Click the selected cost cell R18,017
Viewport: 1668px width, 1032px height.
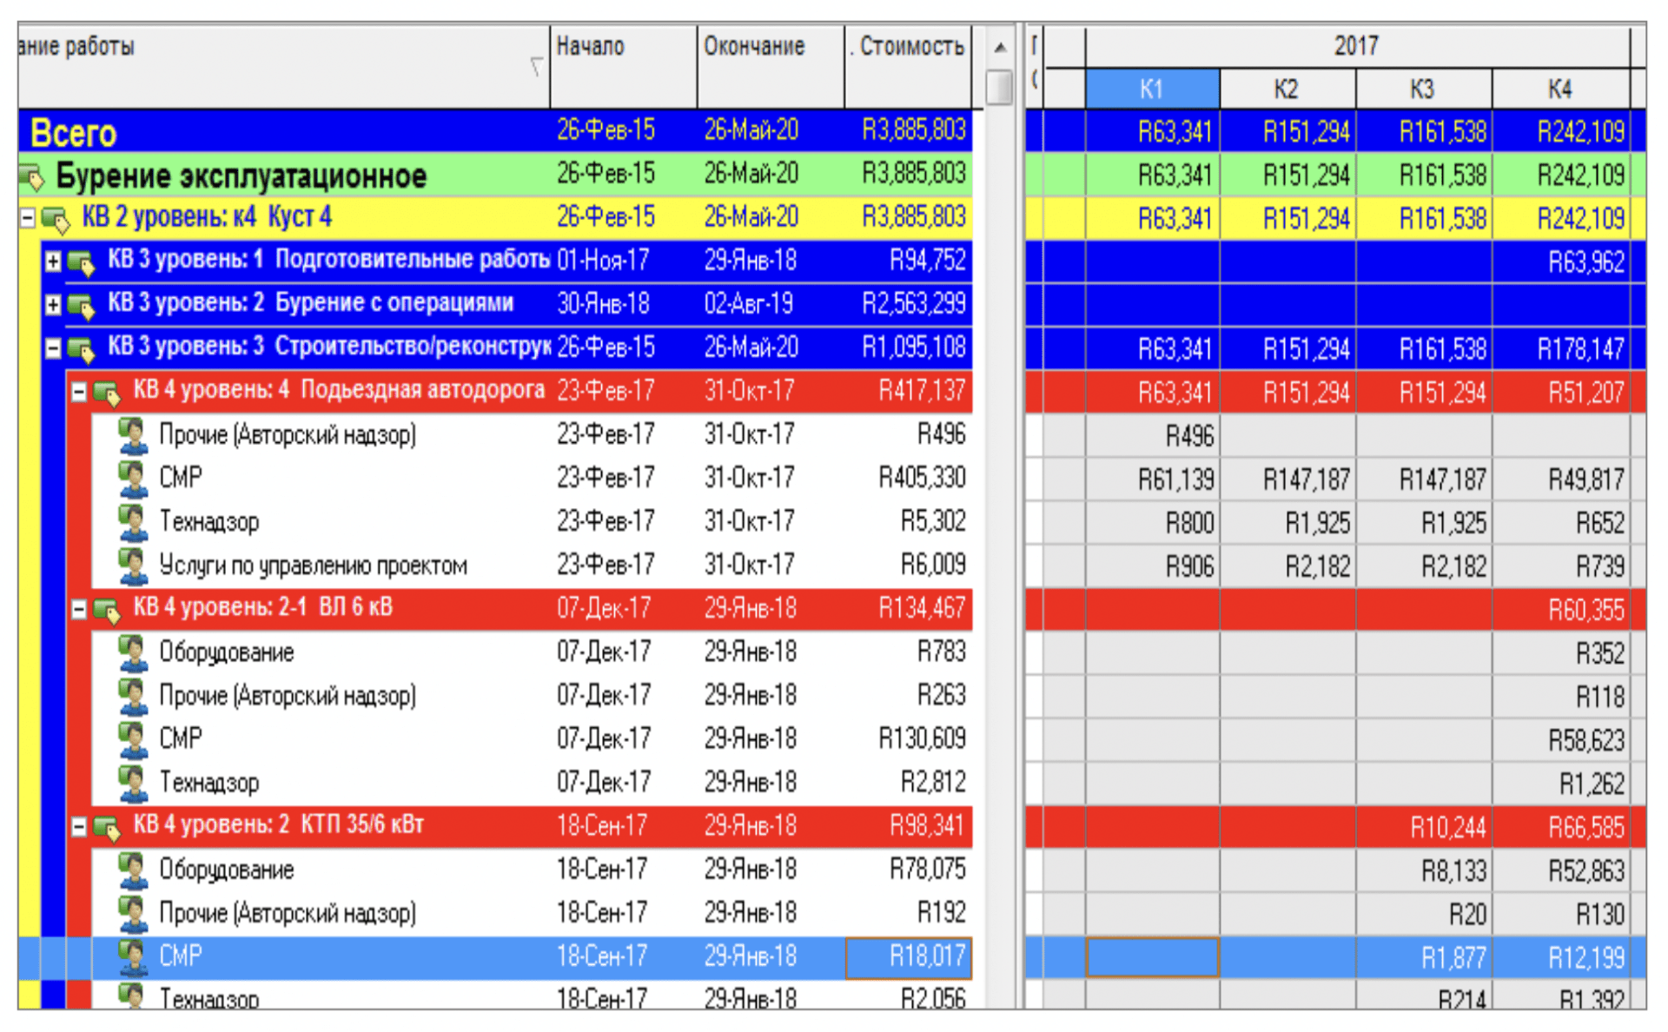click(909, 957)
